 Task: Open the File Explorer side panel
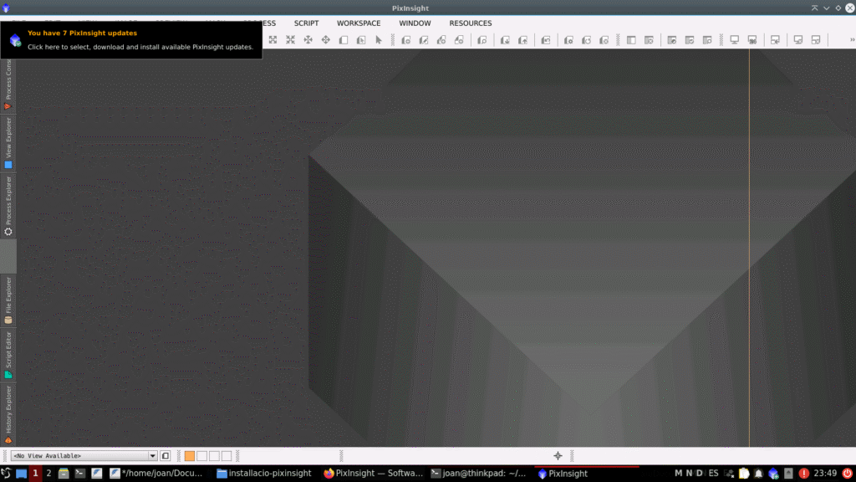(x=8, y=300)
